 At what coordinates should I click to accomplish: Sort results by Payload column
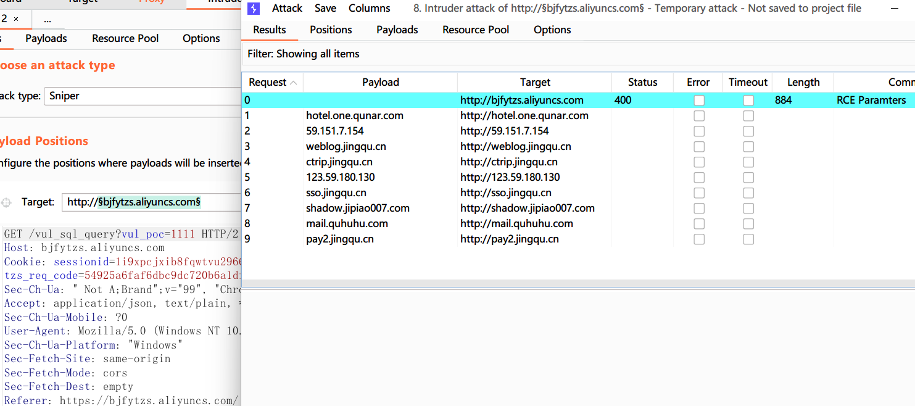381,82
